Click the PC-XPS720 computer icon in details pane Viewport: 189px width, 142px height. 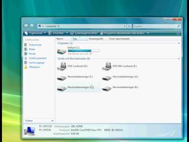[30, 131]
